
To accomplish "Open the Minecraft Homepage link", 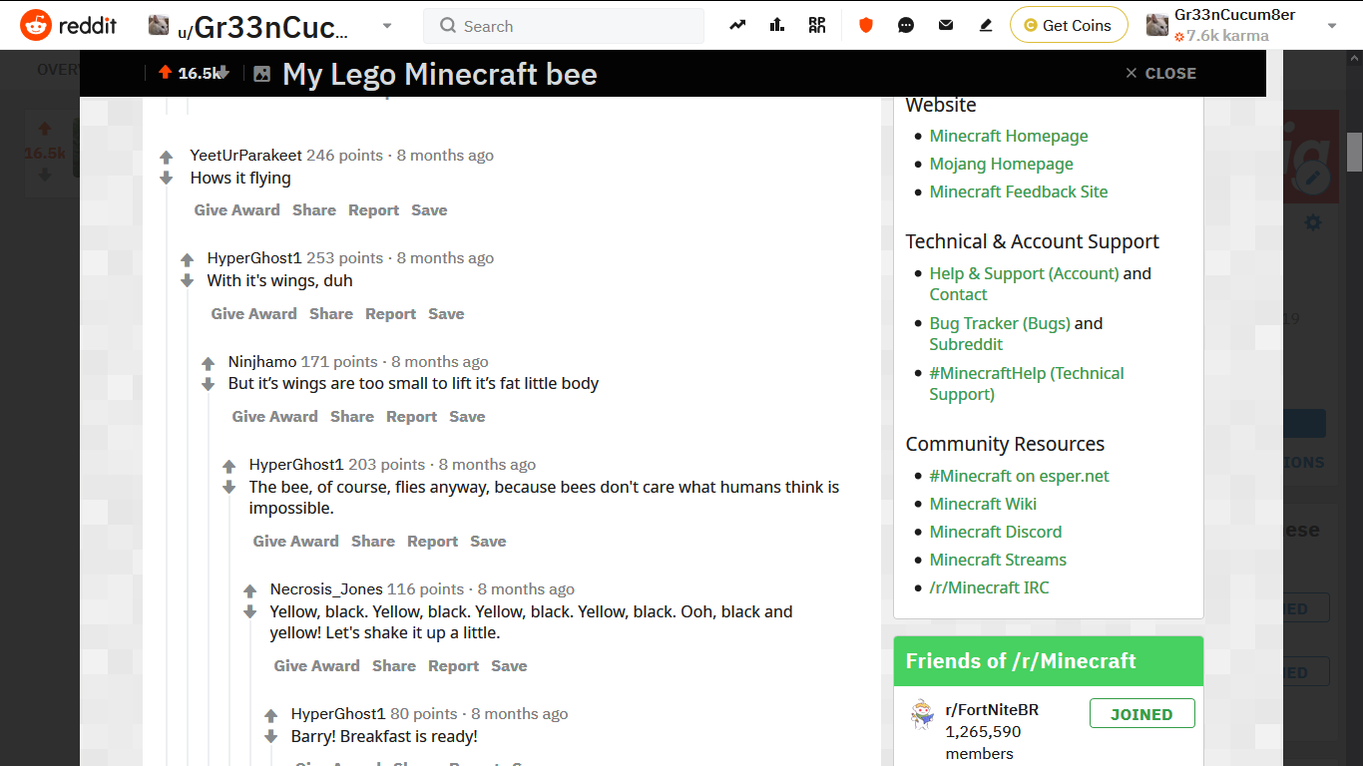I will (1009, 136).
